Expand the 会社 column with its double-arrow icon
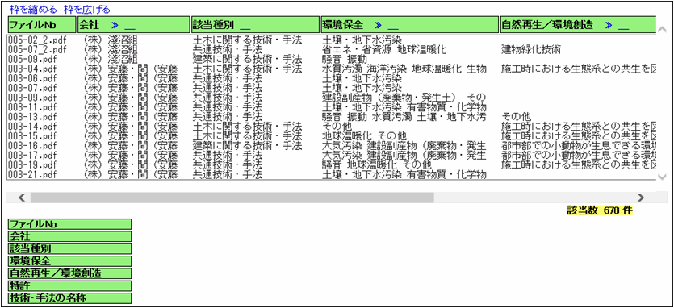Viewport: 674px width, 308px height. (x=115, y=25)
